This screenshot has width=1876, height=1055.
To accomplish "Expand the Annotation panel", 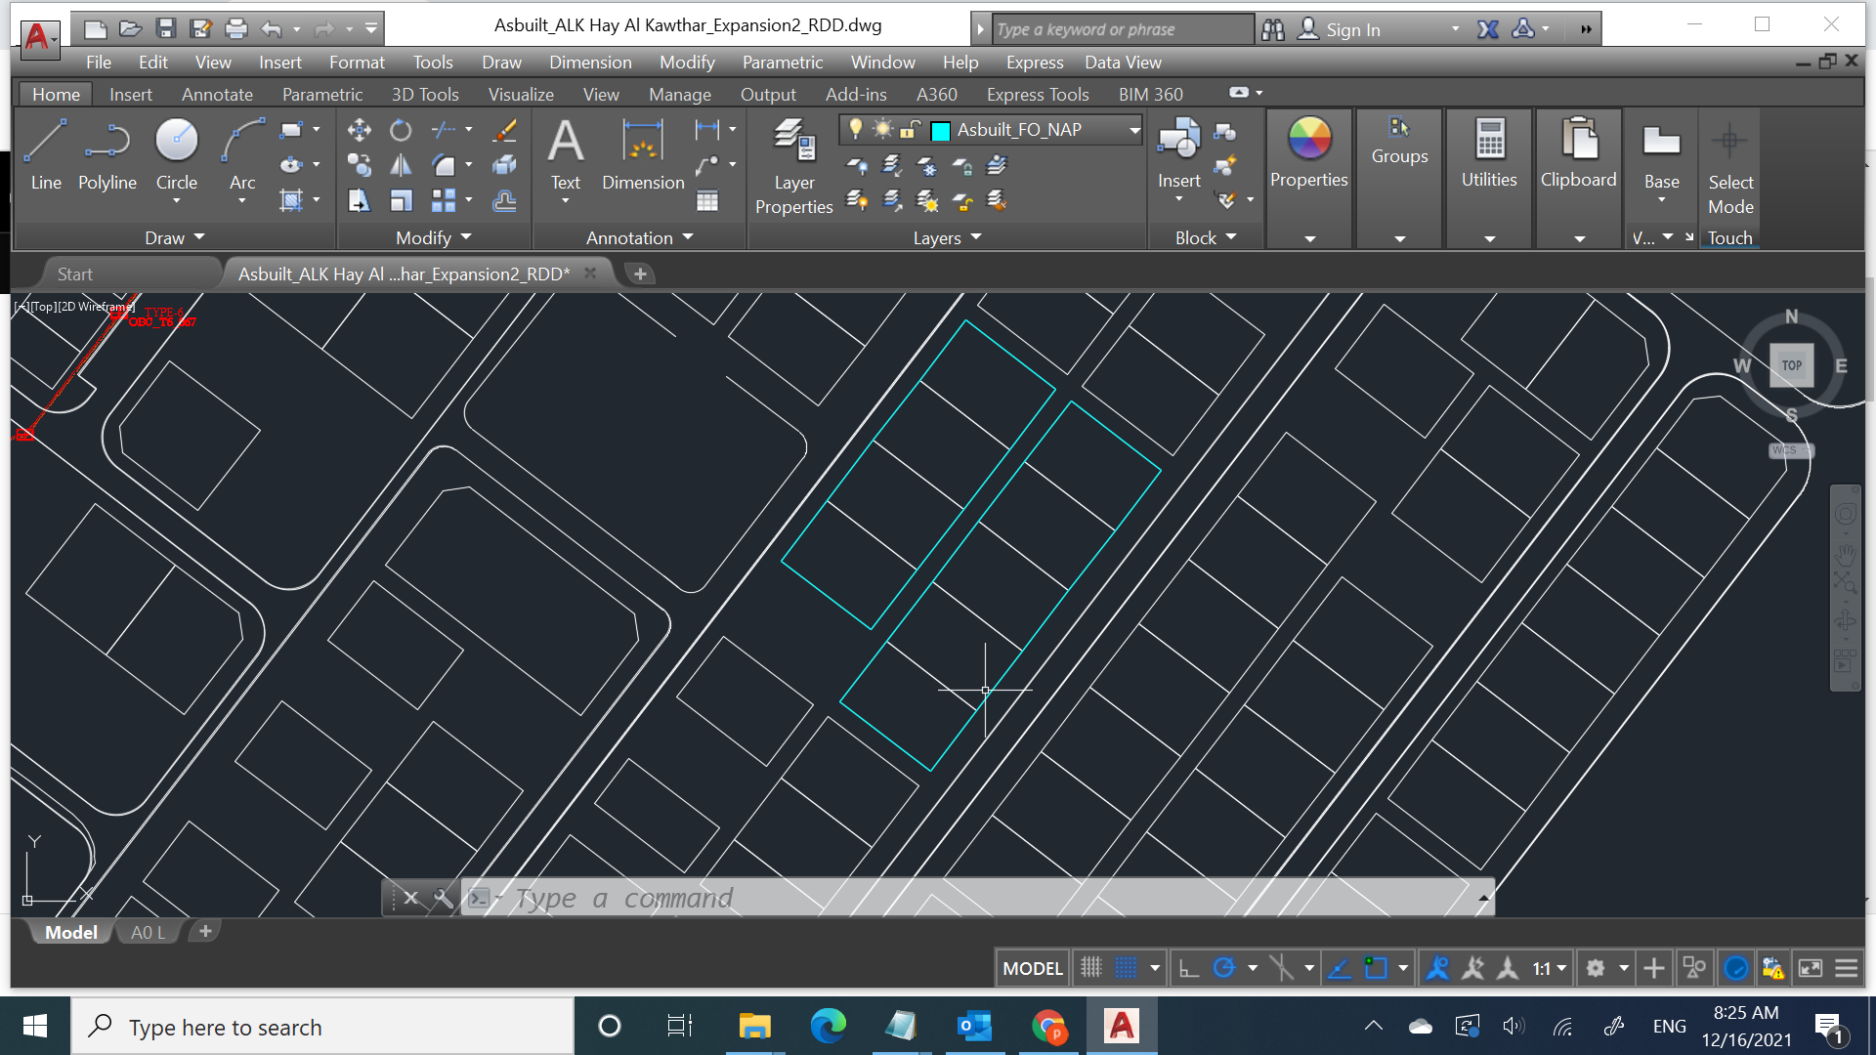I will coord(688,237).
